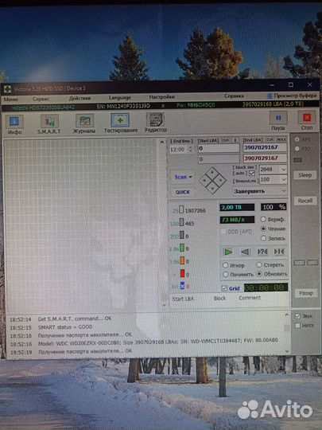Click the Start LBA input field

pyautogui.click(x=219, y=148)
